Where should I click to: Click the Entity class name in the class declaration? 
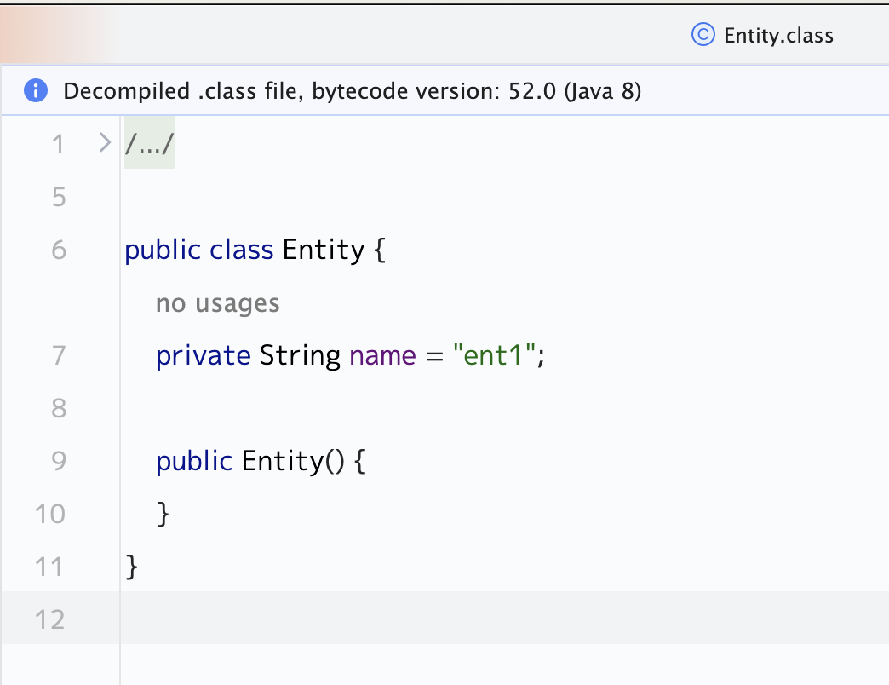323,250
